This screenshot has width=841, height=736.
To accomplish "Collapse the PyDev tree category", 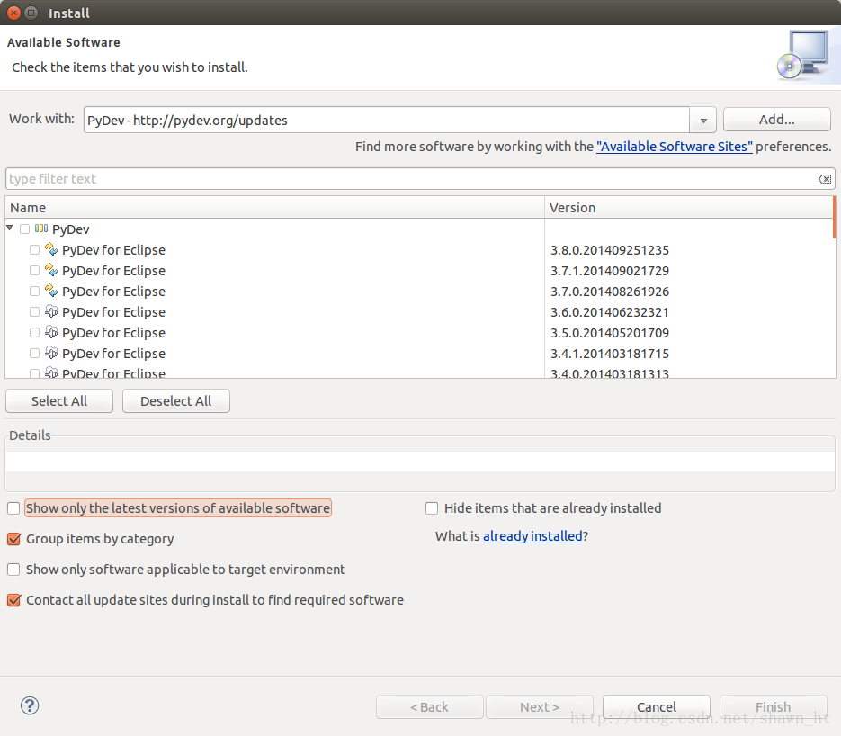I will pos(10,228).
